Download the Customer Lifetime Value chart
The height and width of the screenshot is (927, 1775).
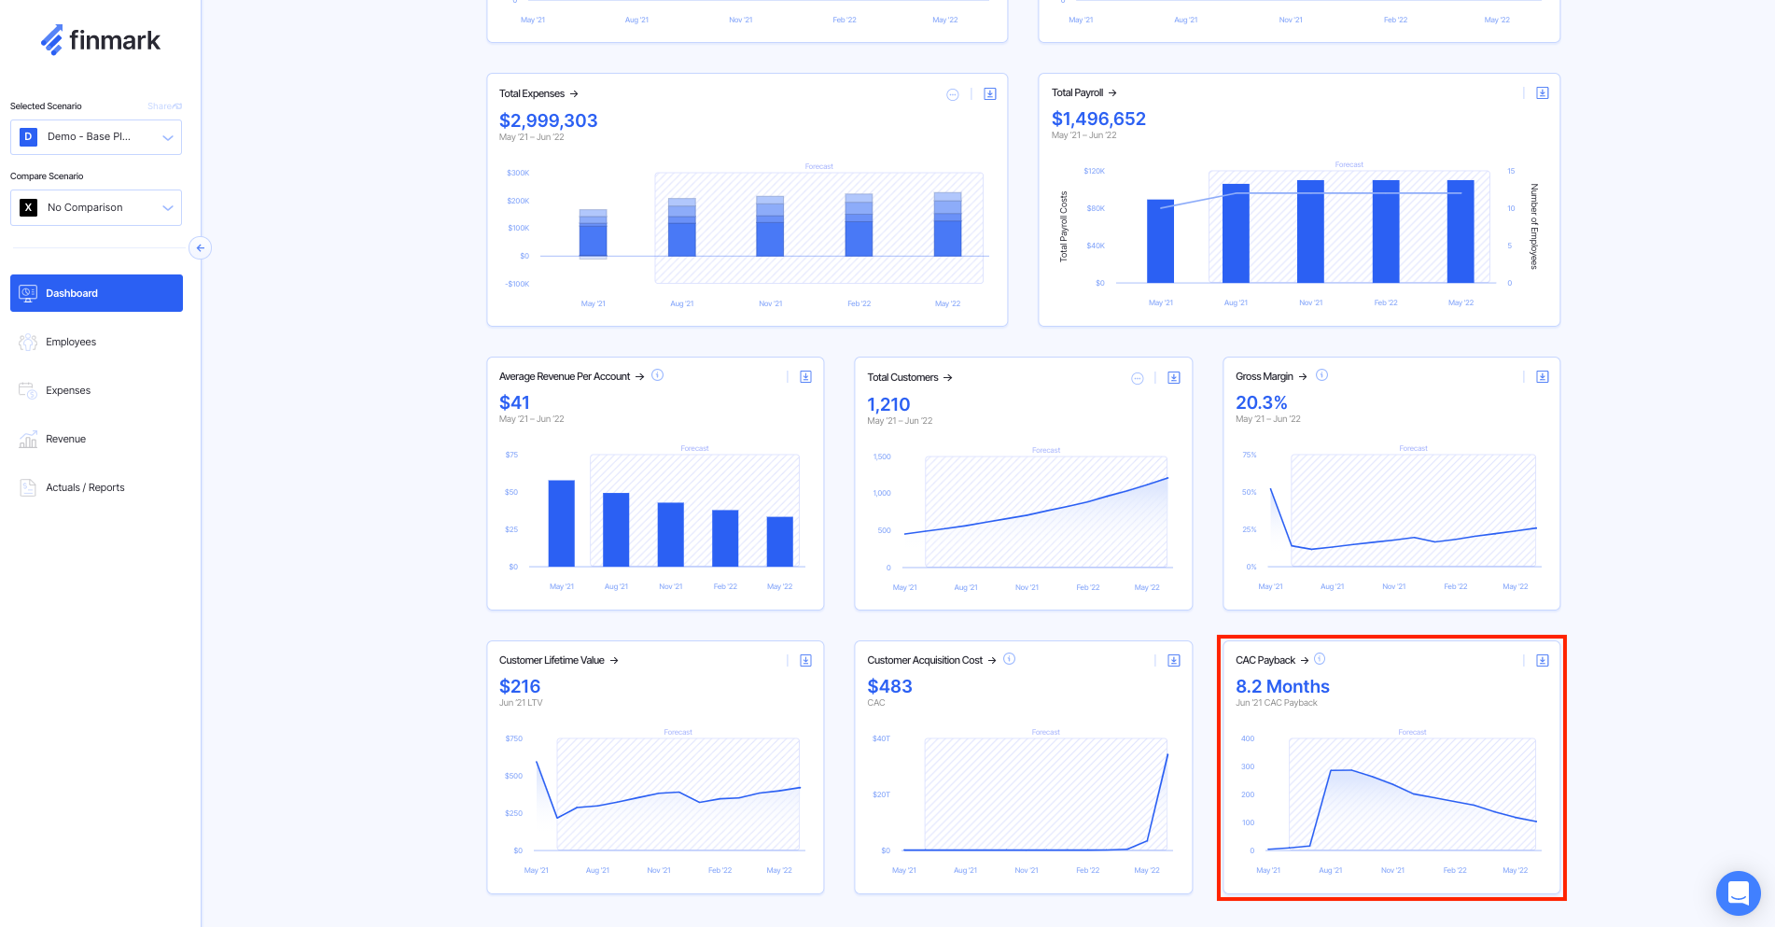tap(805, 661)
